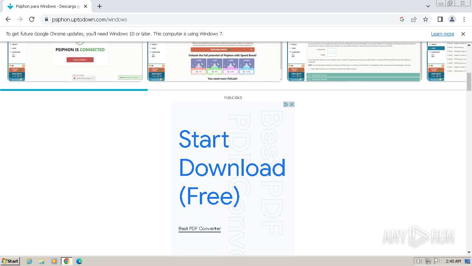Click the scrollbar down arrow

[x=469, y=252]
